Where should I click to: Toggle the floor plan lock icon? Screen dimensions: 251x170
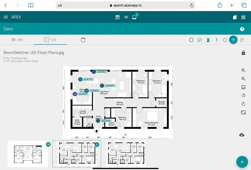click(243, 53)
